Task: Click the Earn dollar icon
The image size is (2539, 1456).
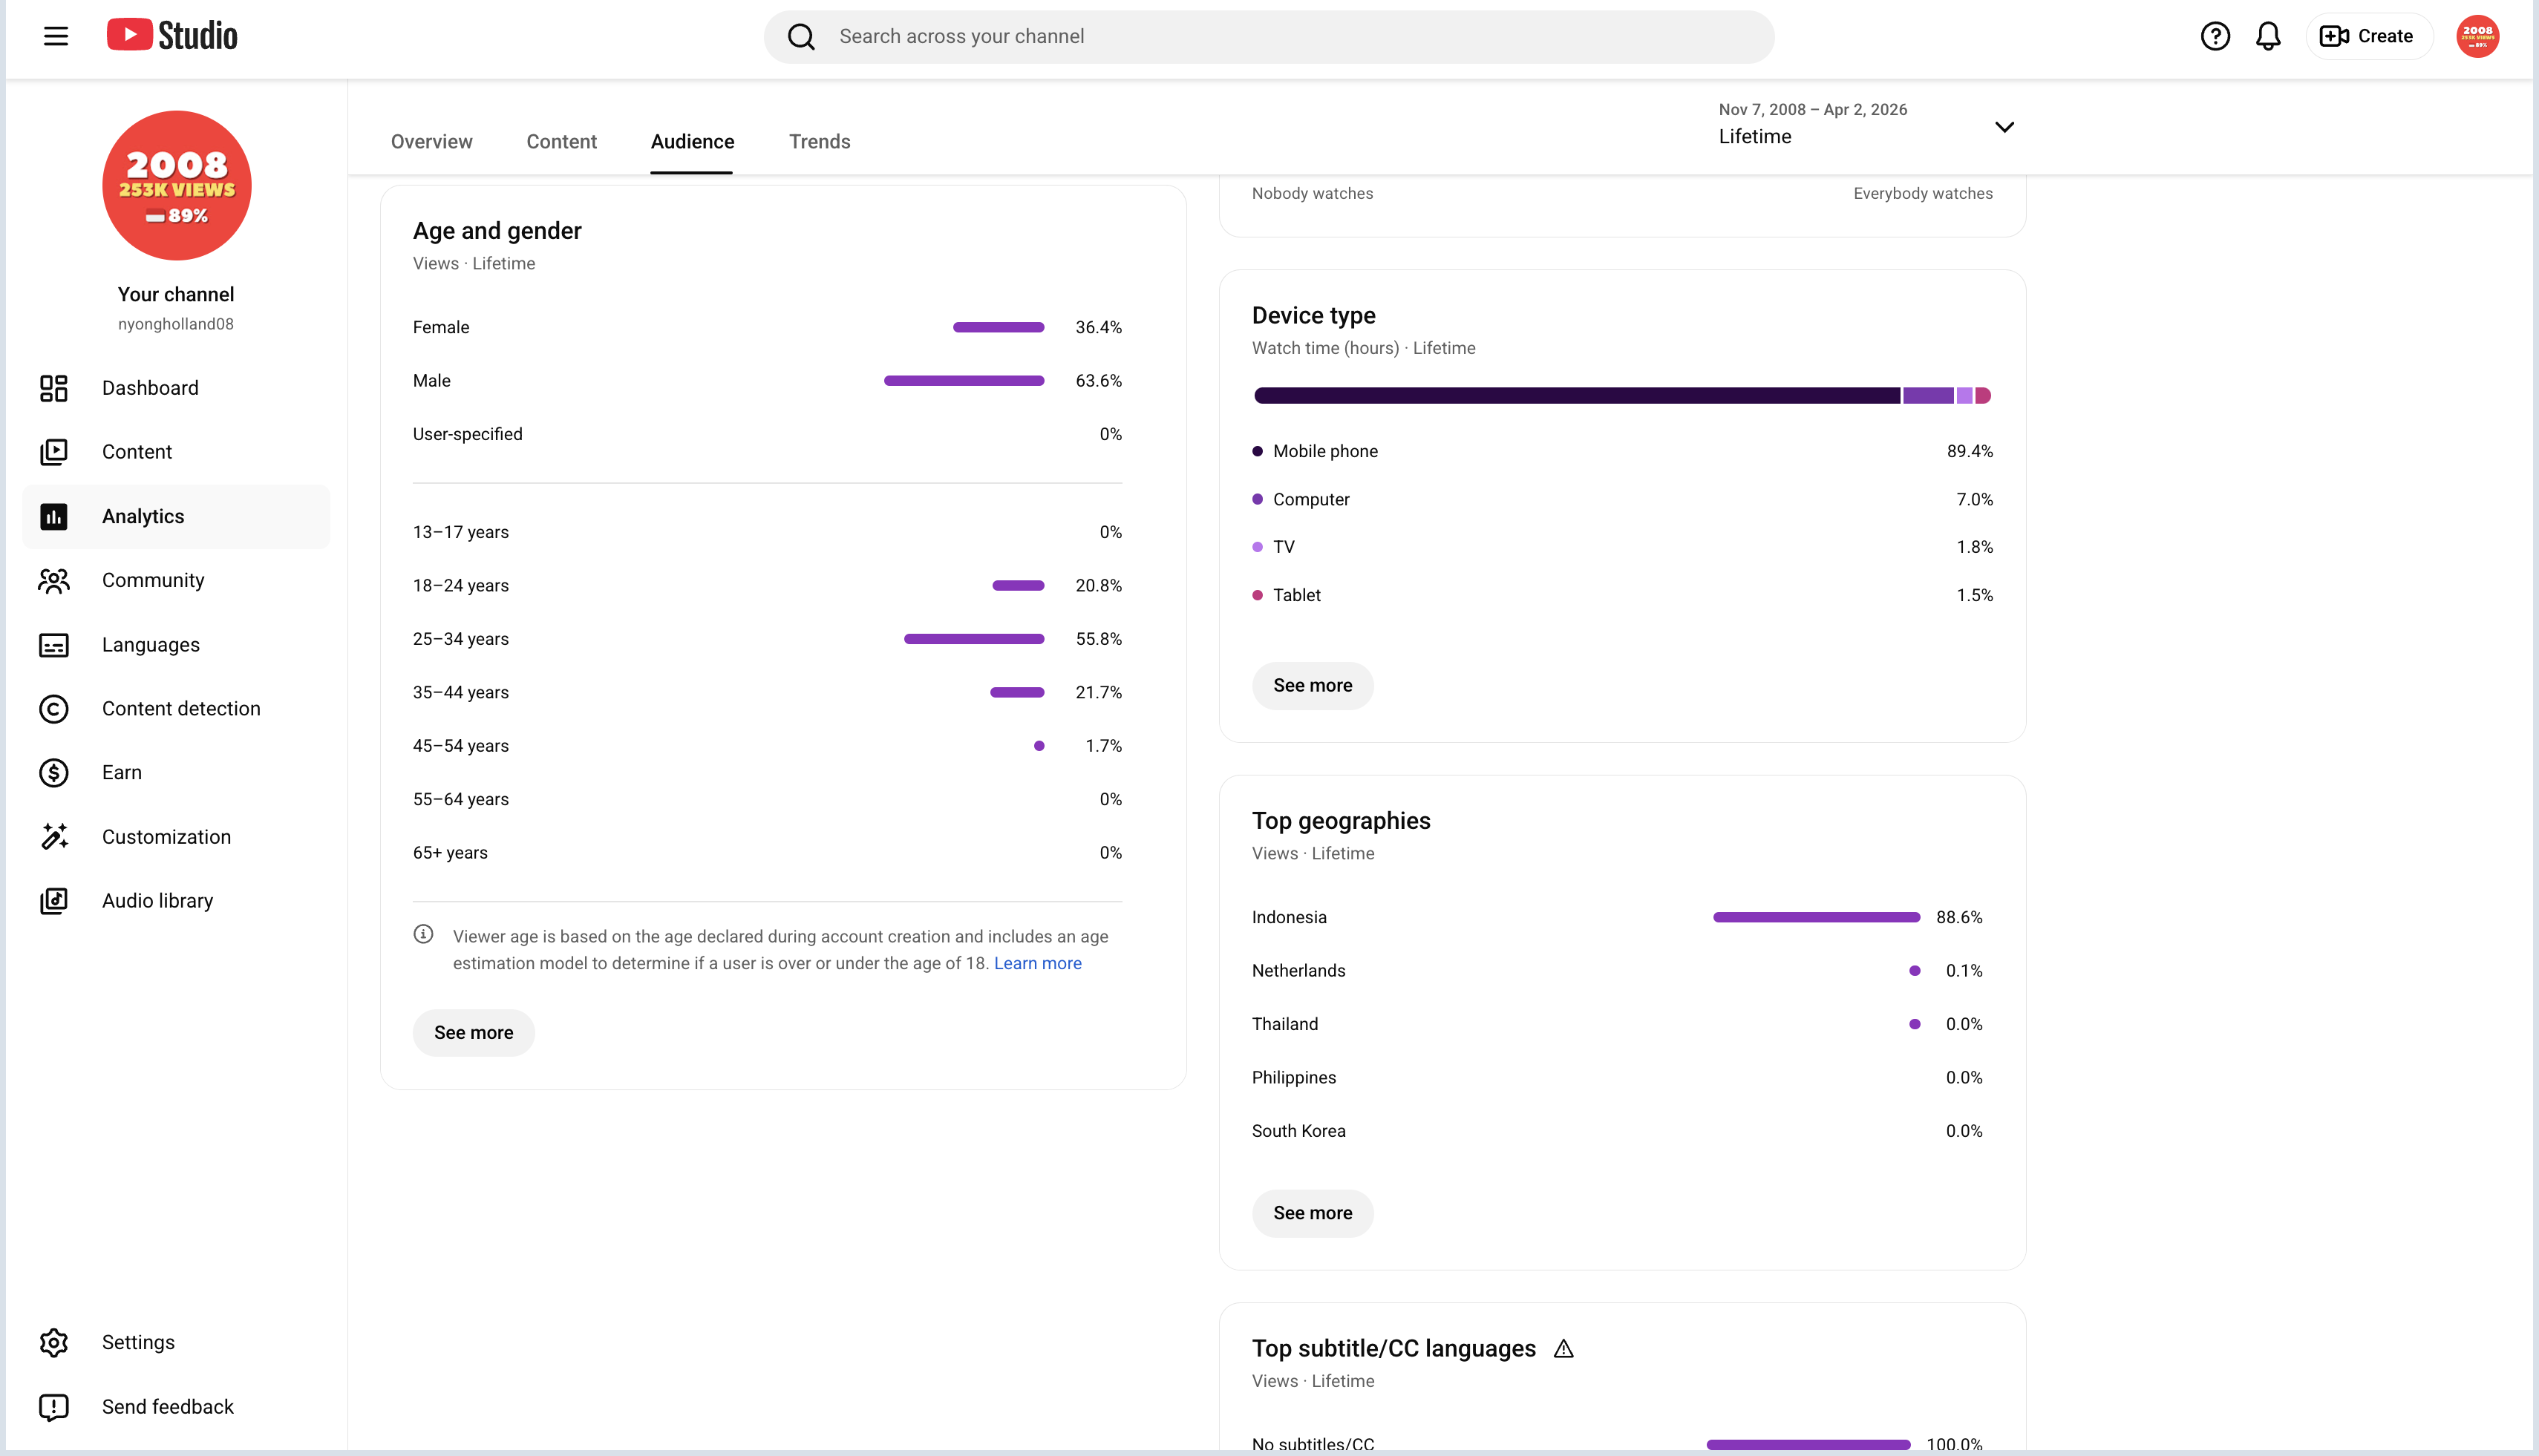Action: (54, 773)
